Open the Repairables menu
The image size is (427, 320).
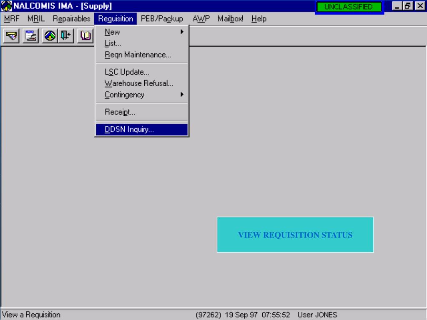pyautogui.click(x=71, y=19)
